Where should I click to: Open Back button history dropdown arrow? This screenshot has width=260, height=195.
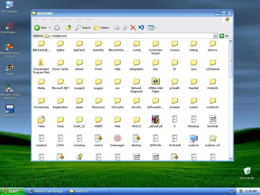pos(50,28)
